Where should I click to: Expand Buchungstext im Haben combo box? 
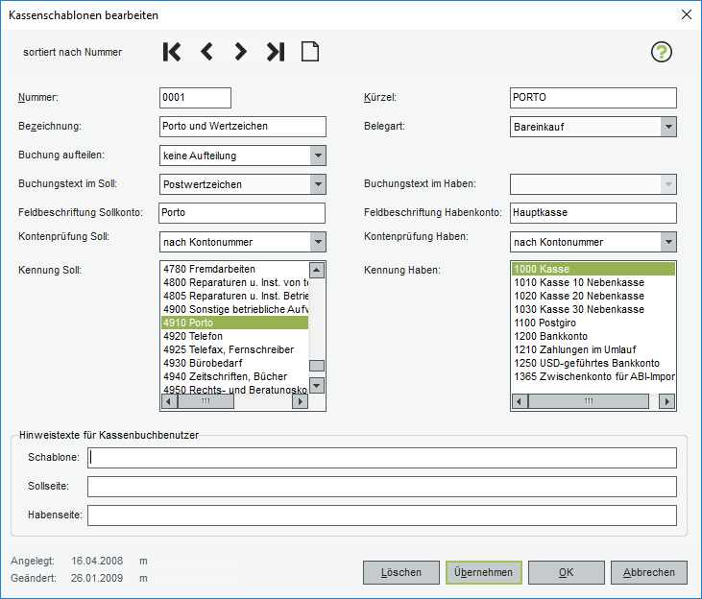(668, 184)
